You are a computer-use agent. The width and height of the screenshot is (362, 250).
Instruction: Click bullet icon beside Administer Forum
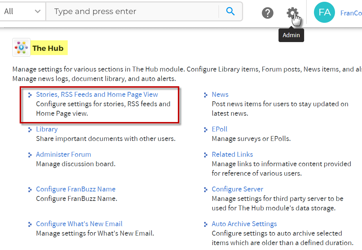coord(30,155)
